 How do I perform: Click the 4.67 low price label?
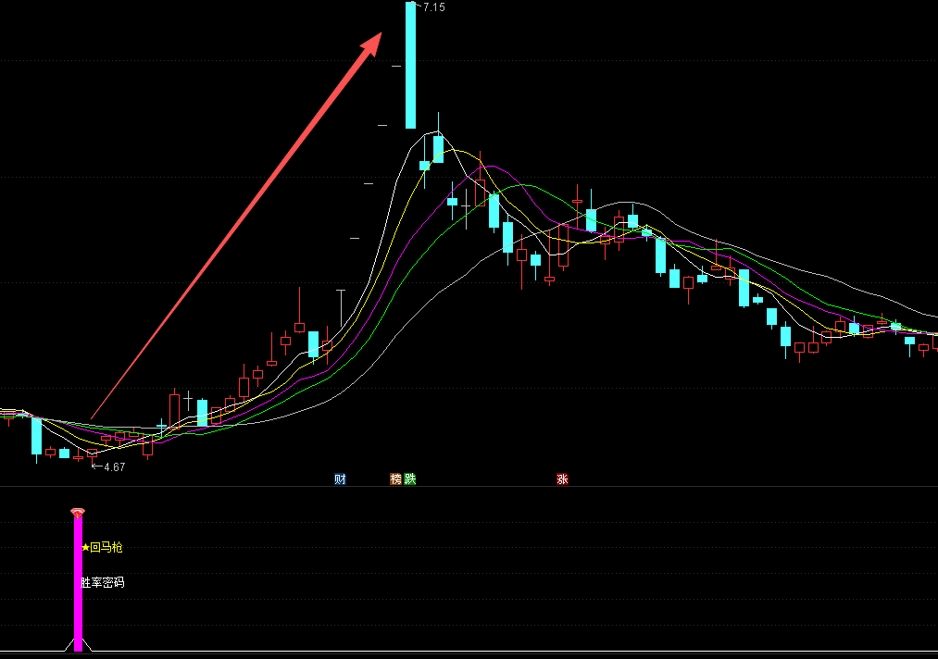pyautogui.click(x=114, y=467)
